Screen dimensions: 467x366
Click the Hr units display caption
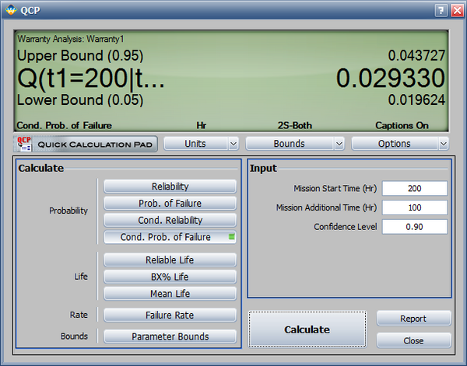[x=202, y=125]
